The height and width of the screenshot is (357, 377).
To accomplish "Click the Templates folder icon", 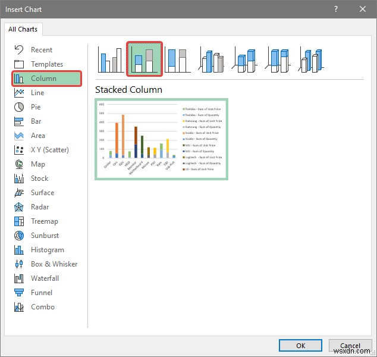I will (x=19, y=64).
